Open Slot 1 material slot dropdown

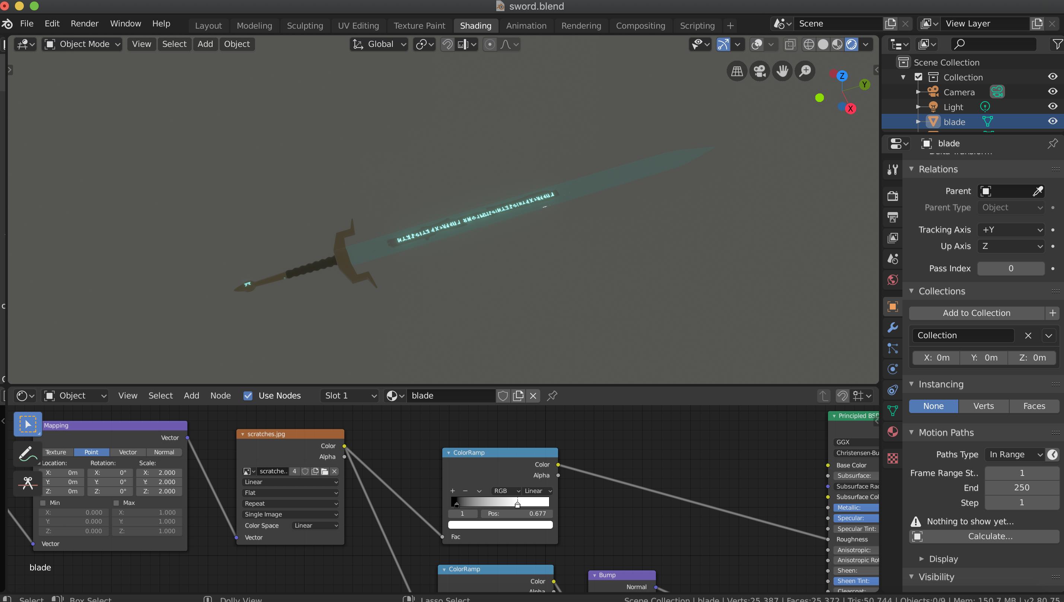pyautogui.click(x=350, y=396)
